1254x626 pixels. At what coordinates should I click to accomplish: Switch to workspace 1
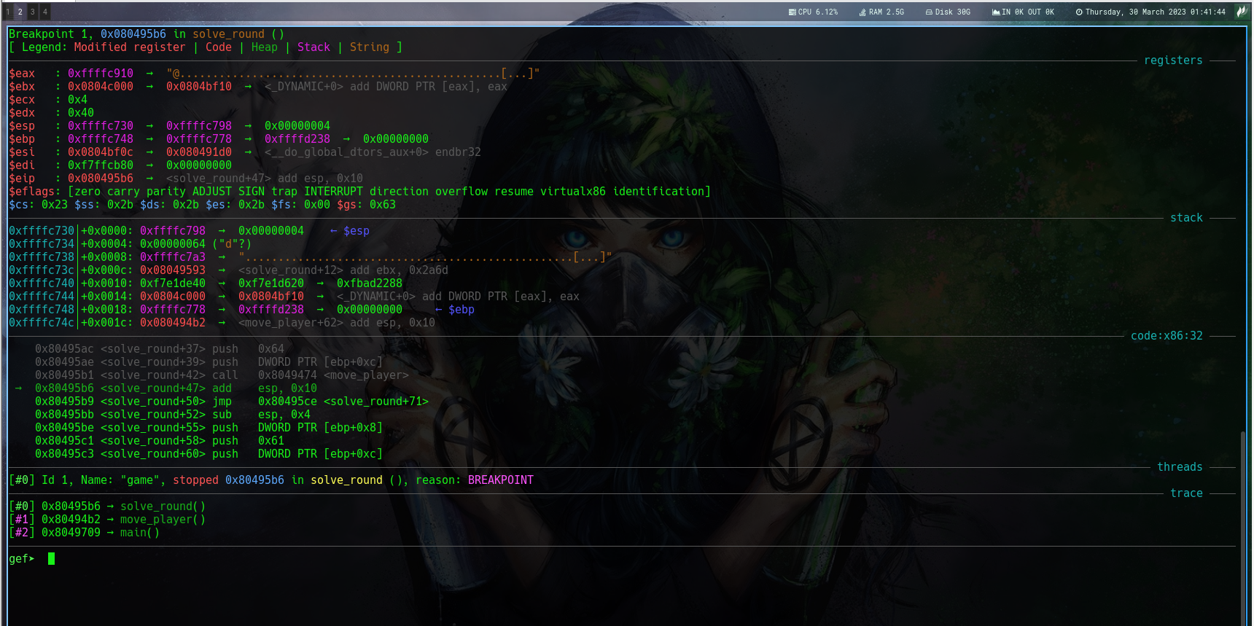[x=8, y=12]
